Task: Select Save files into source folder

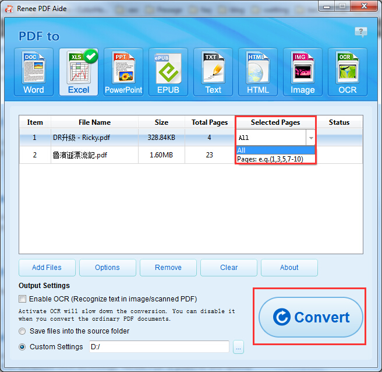Action: (23, 331)
